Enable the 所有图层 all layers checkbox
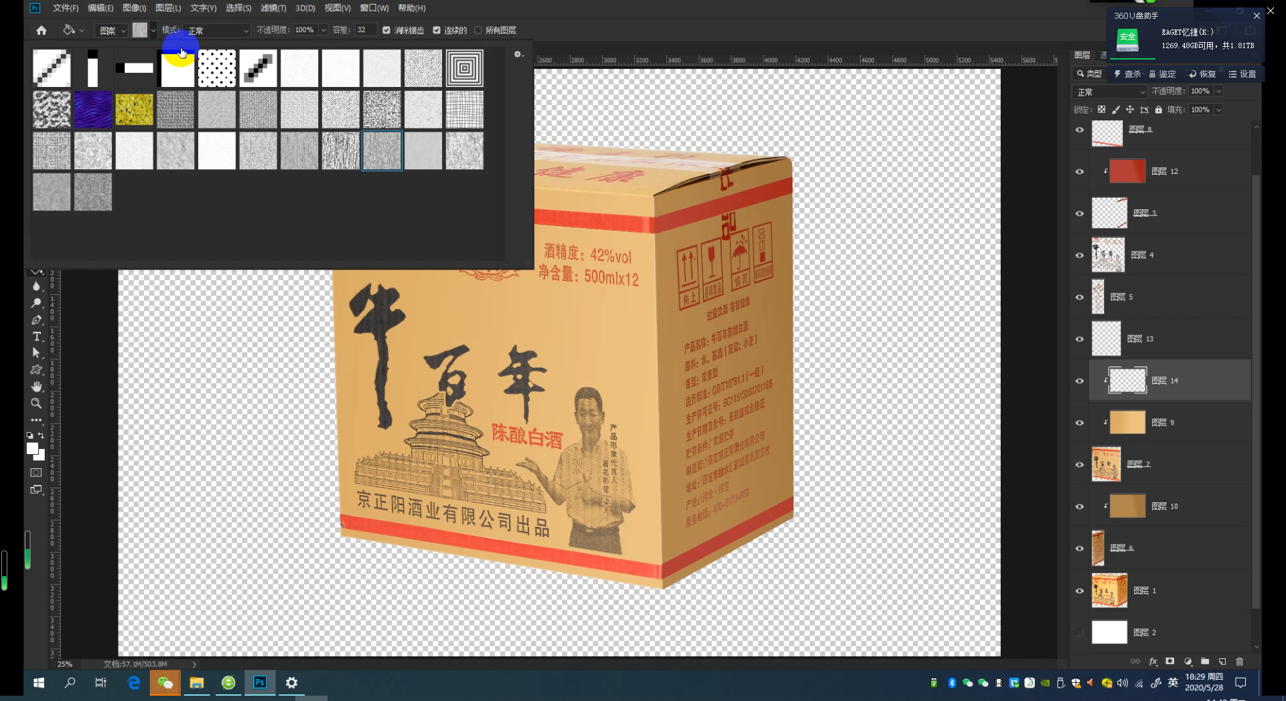The image size is (1286, 701). (x=478, y=30)
